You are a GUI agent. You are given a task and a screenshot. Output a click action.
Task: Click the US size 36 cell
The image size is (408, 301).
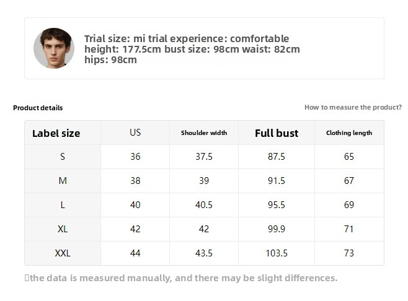tap(135, 157)
